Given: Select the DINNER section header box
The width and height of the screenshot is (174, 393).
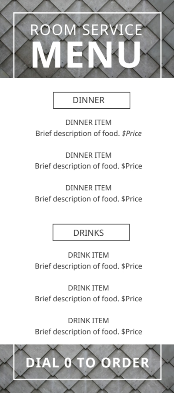Looking at the screenshot, I should pos(92,100).
